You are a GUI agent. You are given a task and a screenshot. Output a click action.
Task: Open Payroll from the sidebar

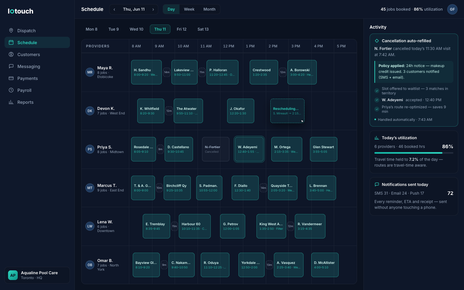tap(37, 90)
